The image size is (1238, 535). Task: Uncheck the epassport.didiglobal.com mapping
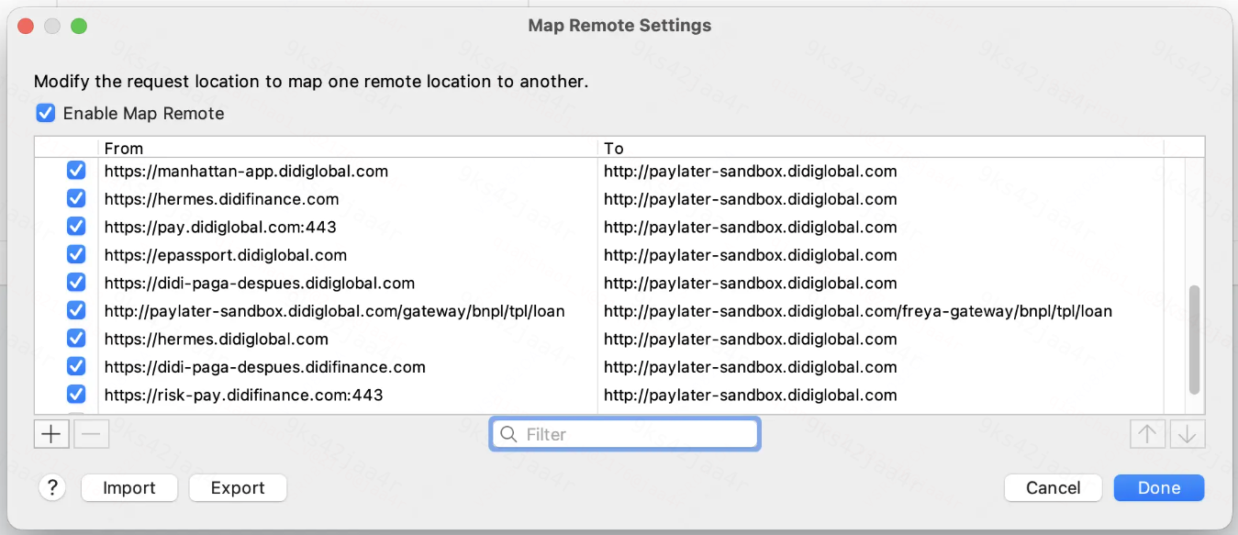(76, 255)
